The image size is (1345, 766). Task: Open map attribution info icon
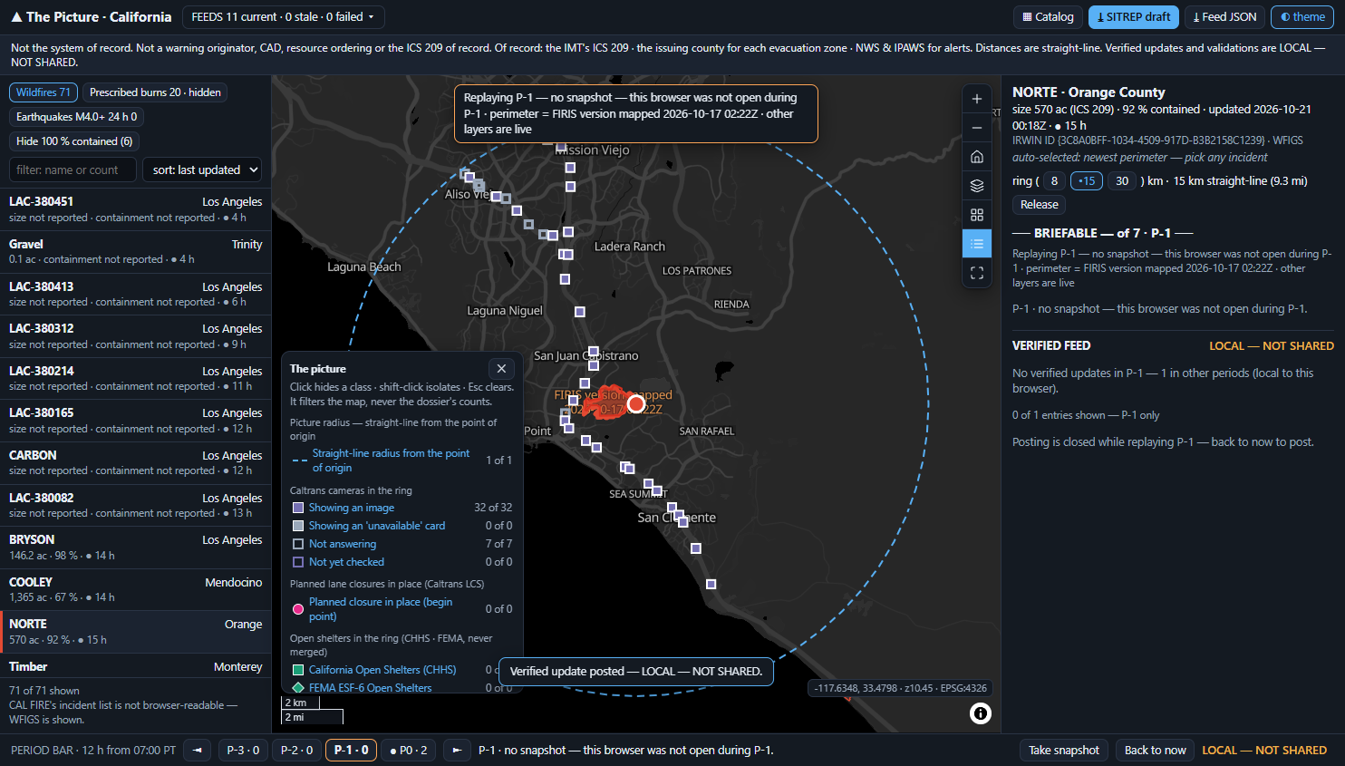pyautogui.click(x=980, y=713)
